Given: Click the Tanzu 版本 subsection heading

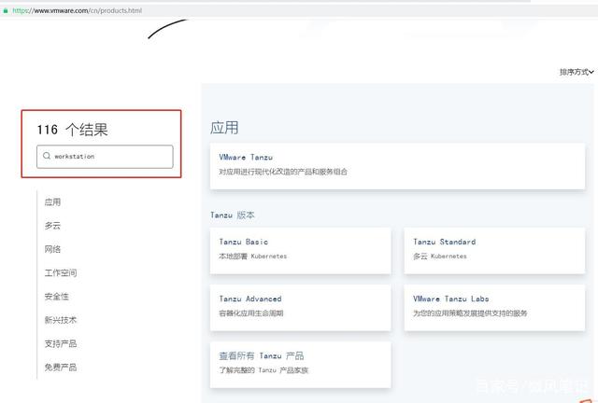Looking at the screenshot, I should [x=233, y=215].
